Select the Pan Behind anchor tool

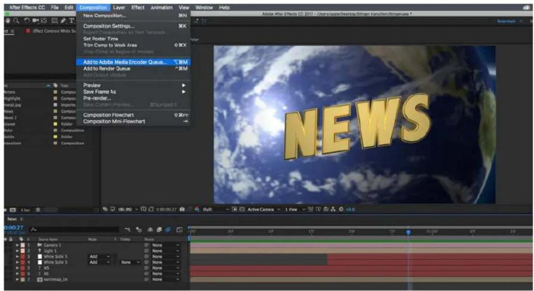(44, 21)
